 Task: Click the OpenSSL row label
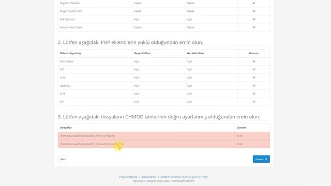pyautogui.click(x=65, y=86)
